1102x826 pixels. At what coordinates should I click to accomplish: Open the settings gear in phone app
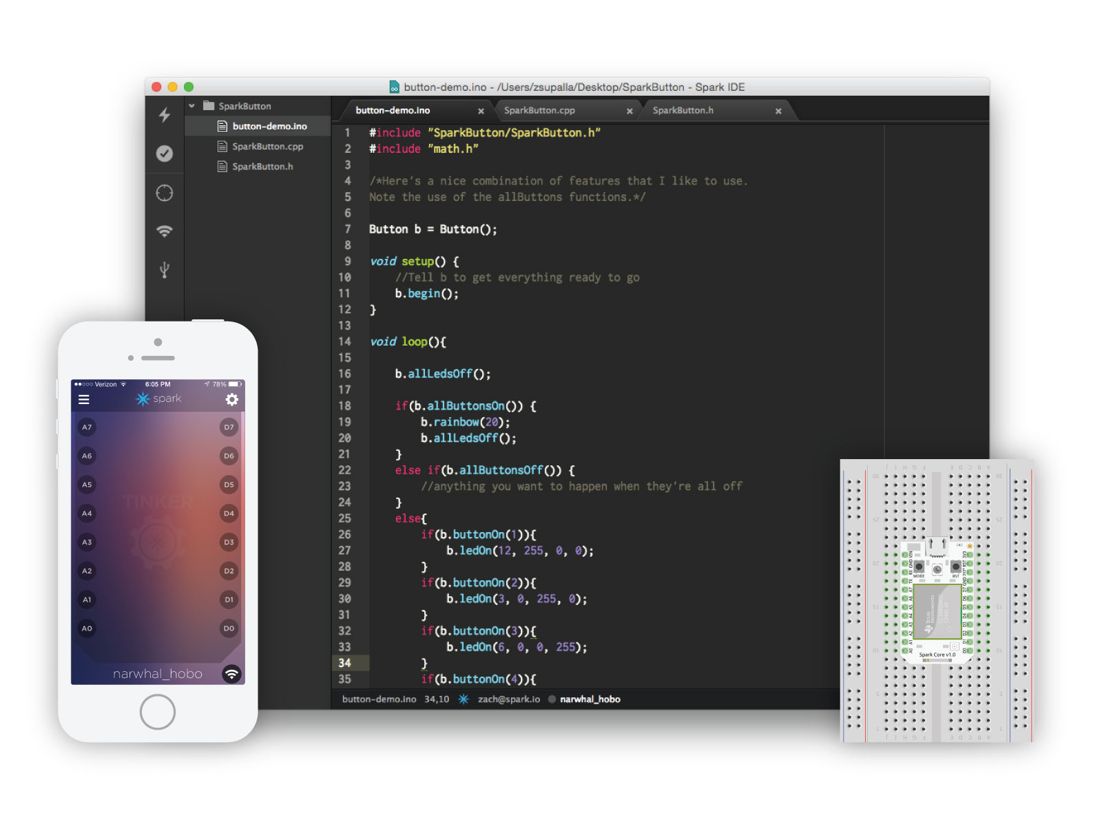click(232, 399)
